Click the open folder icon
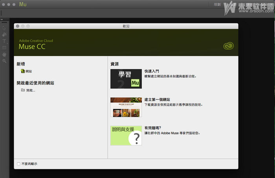The width and height of the screenshot is (275, 178). (23, 90)
